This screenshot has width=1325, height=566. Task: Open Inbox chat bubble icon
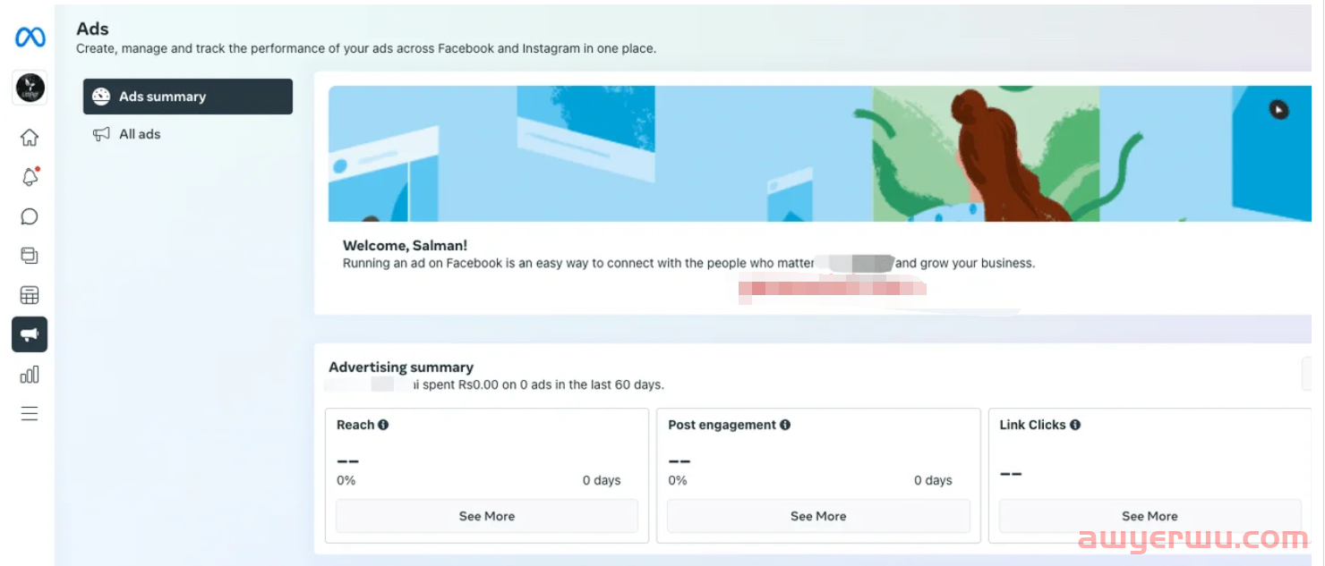tap(30, 216)
